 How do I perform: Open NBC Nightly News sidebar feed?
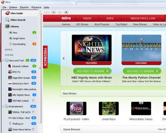coord(20,95)
